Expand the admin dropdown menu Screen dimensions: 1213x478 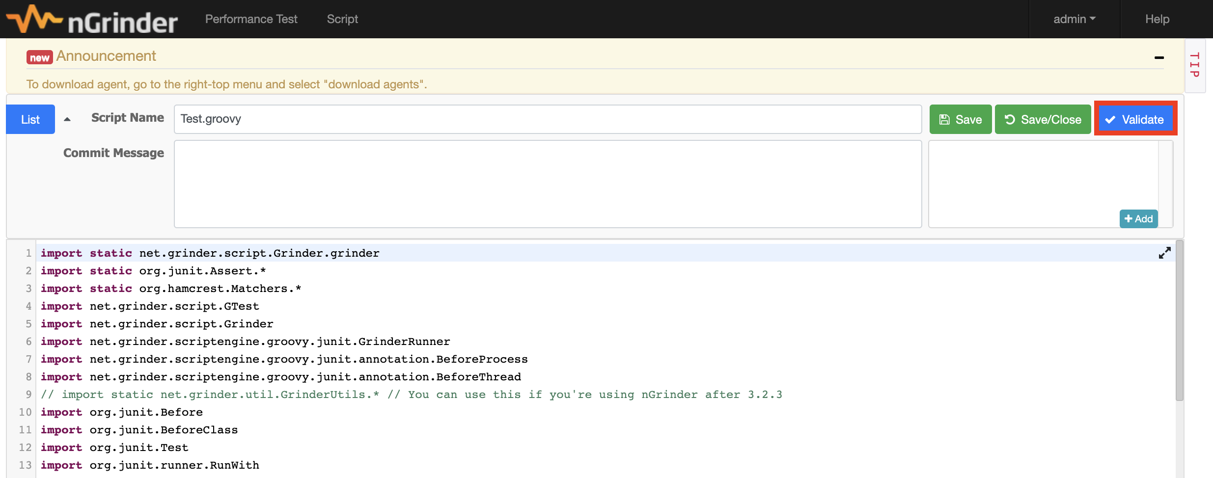pos(1074,19)
